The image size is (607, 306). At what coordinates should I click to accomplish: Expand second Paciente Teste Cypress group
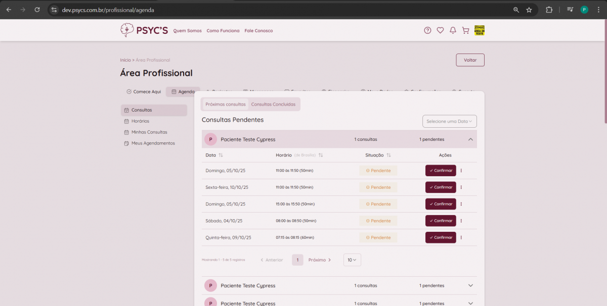coord(470,286)
